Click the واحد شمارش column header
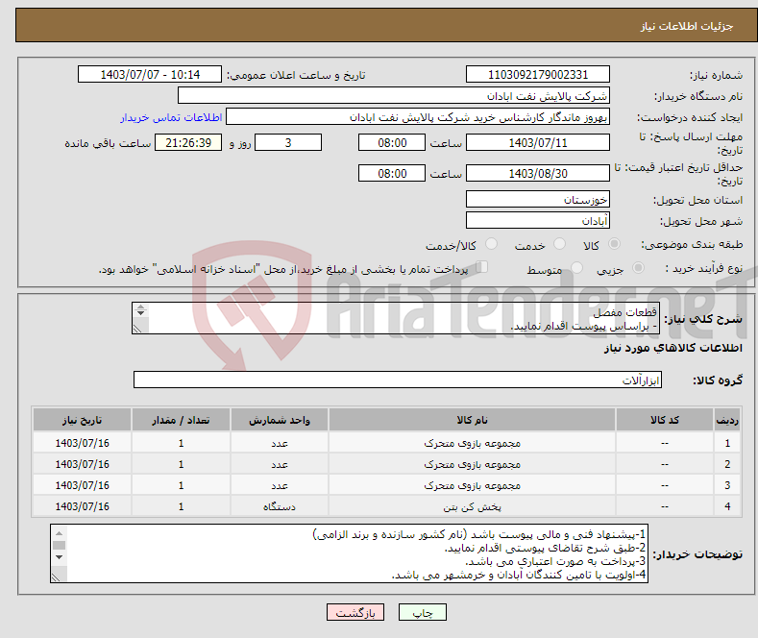The image size is (758, 638). point(280,420)
